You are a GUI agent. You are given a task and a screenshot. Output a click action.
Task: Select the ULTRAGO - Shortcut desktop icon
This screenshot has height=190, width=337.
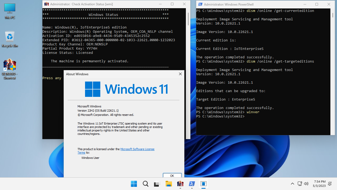point(10,69)
